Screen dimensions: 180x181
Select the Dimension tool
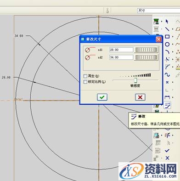pos(167,97)
